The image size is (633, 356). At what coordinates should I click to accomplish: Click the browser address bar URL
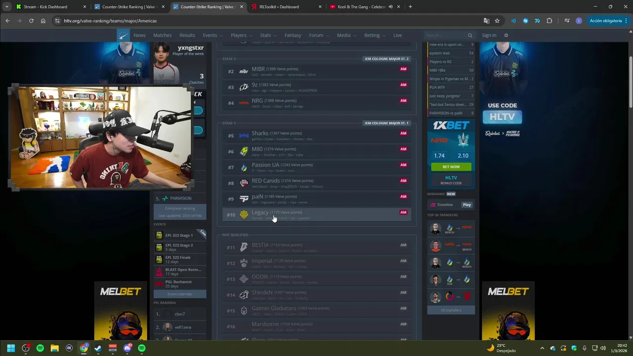110,21
